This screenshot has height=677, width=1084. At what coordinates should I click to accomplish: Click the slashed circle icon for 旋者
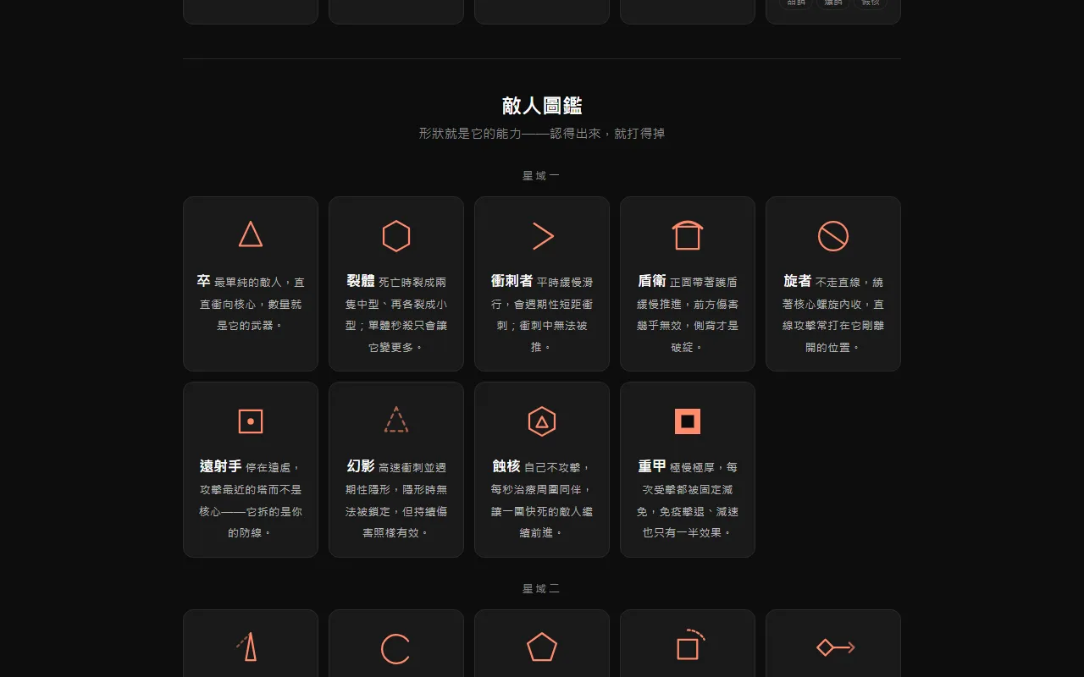[x=833, y=236]
